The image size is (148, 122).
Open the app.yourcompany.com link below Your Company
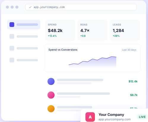[x=114, y=119]
